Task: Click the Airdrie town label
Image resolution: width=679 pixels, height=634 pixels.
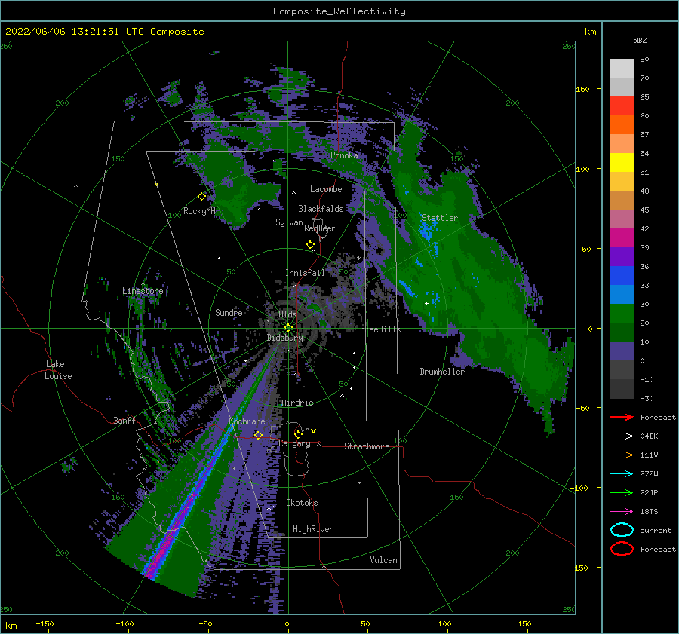Action: [297, 403]
